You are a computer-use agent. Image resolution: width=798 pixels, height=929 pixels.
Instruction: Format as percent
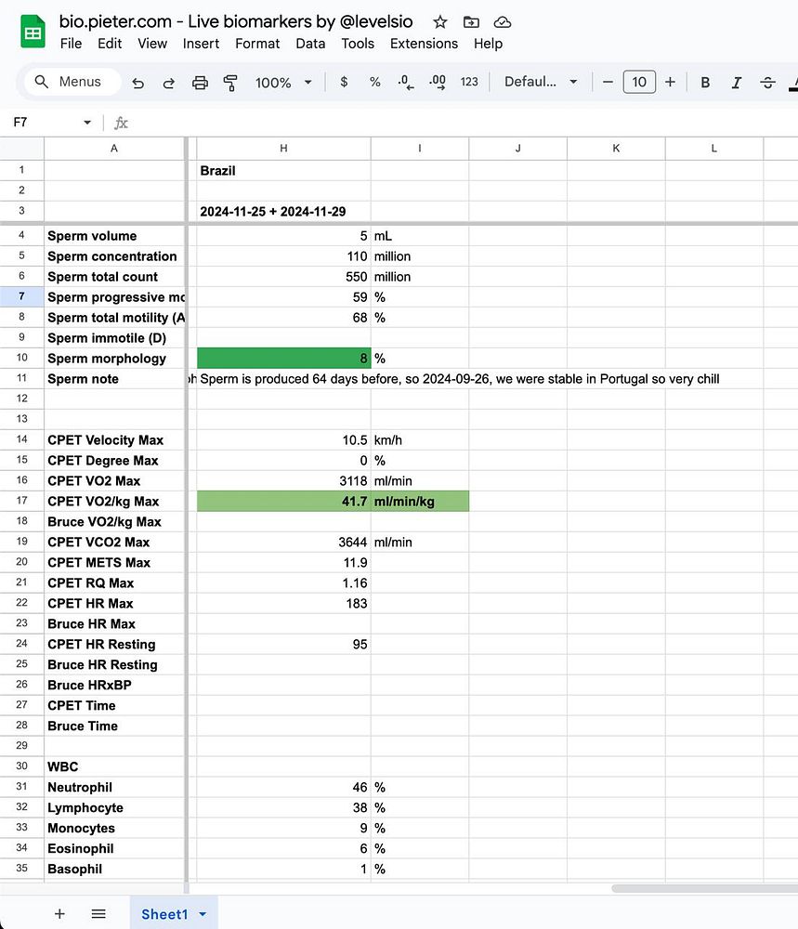375,82
